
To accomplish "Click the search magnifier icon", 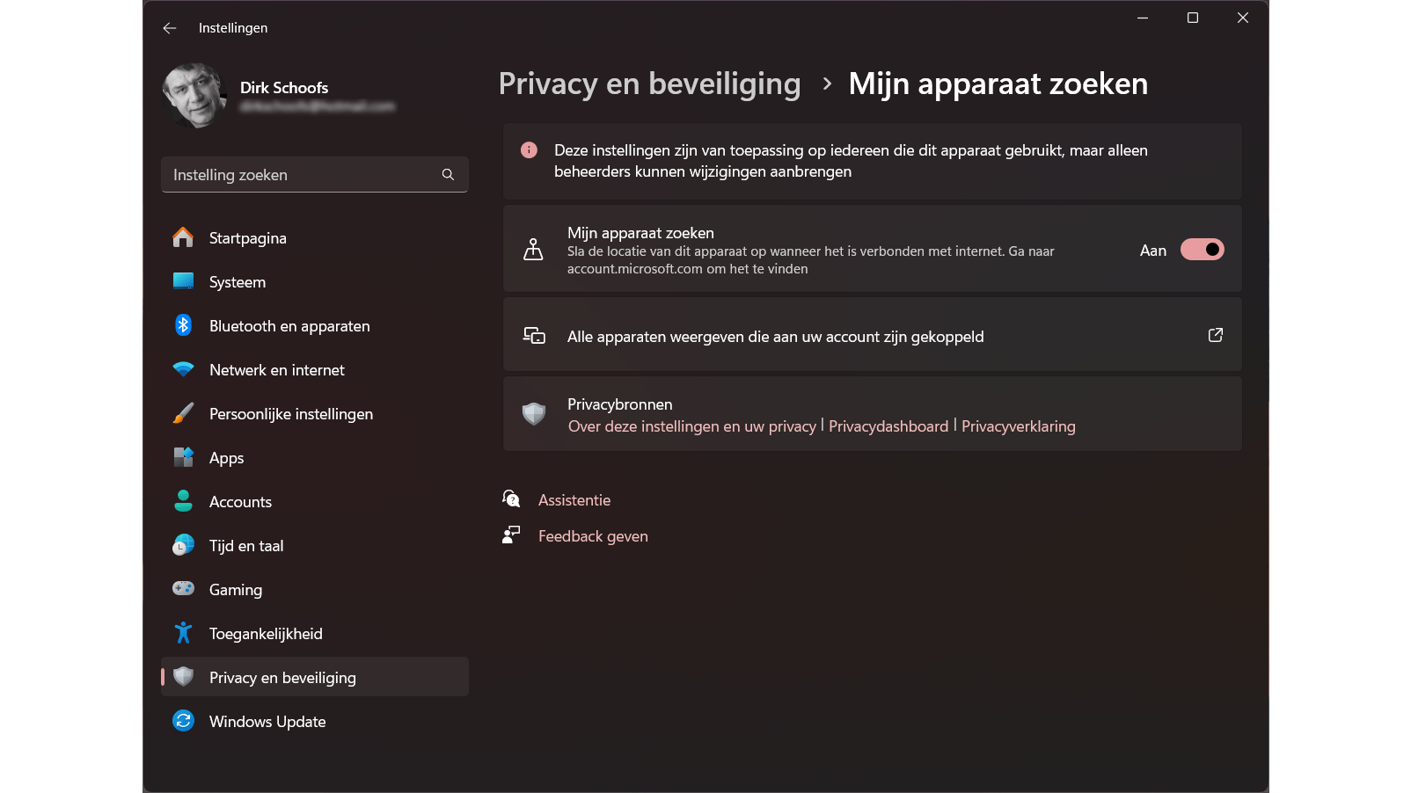I will coord(448,175).
